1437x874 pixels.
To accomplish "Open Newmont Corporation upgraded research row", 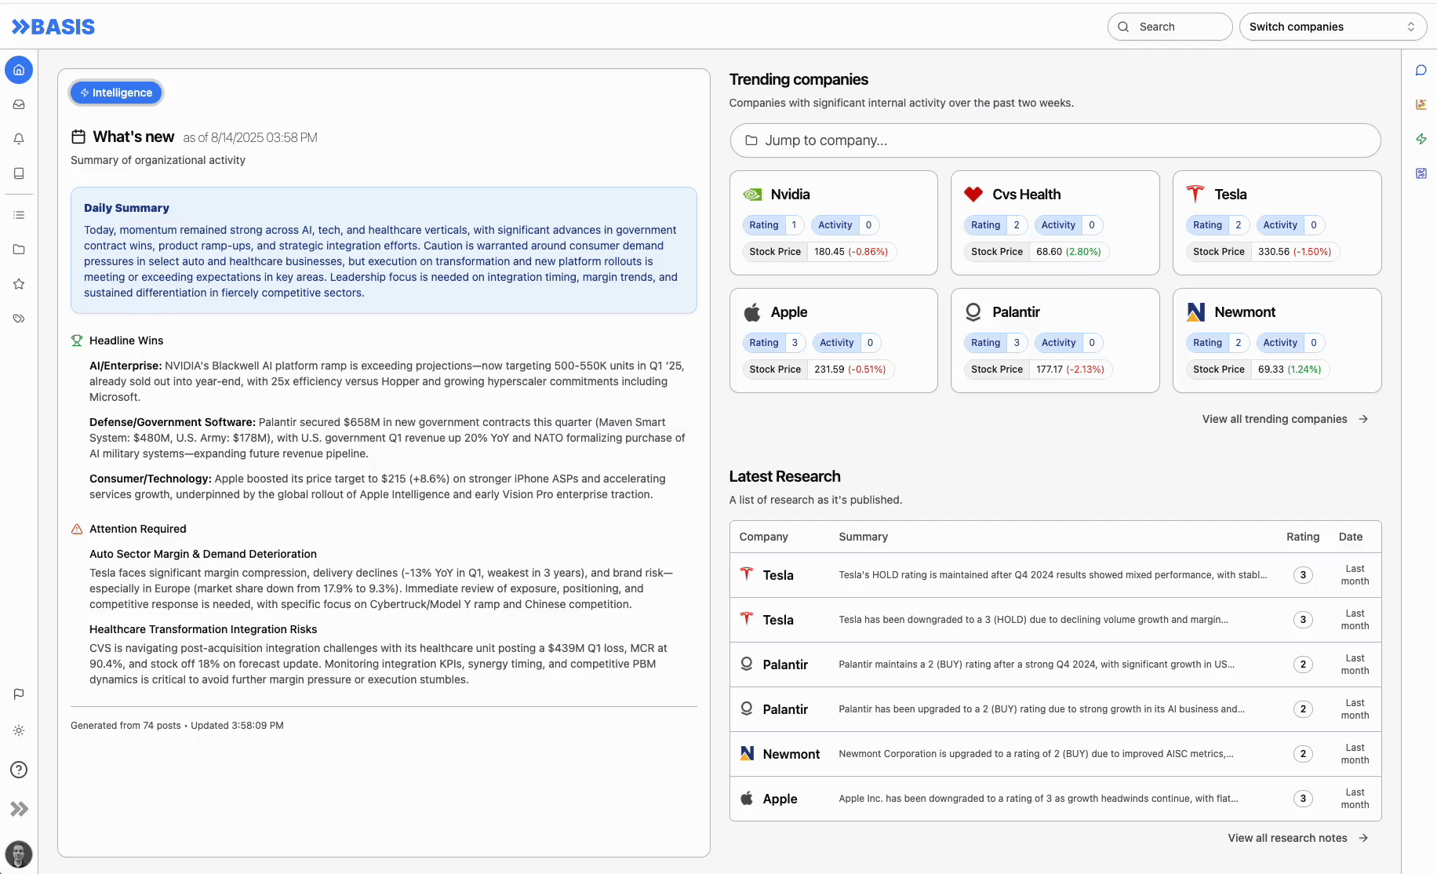I will coord(1055,754).
